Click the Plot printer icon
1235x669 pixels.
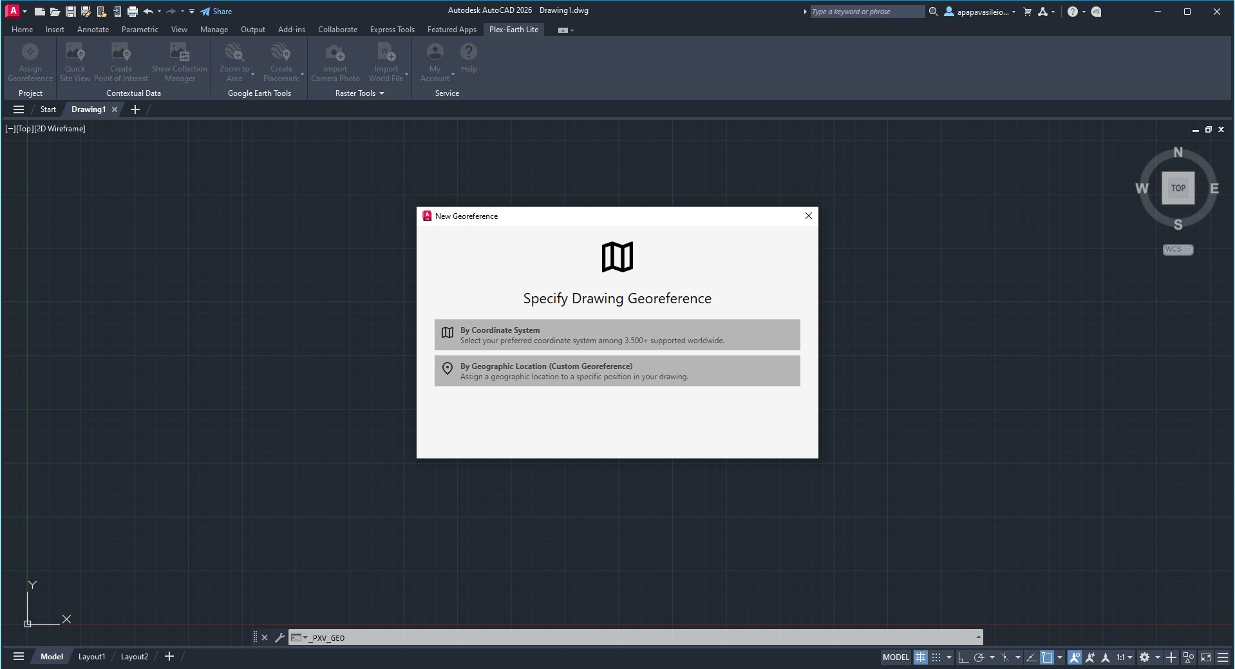pos(133,12)
